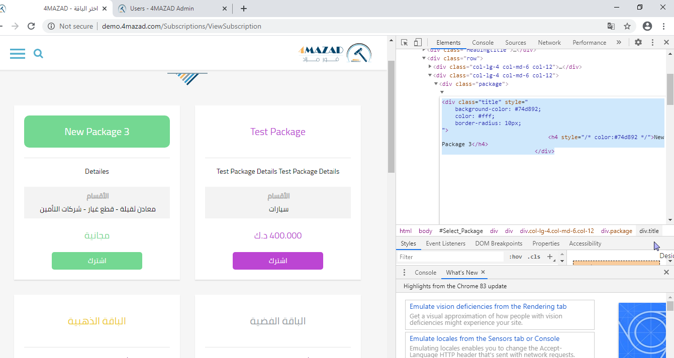Screen dimensions: 674x358
Task: Toggle the device toolbar icon
Action: [418, 43]
